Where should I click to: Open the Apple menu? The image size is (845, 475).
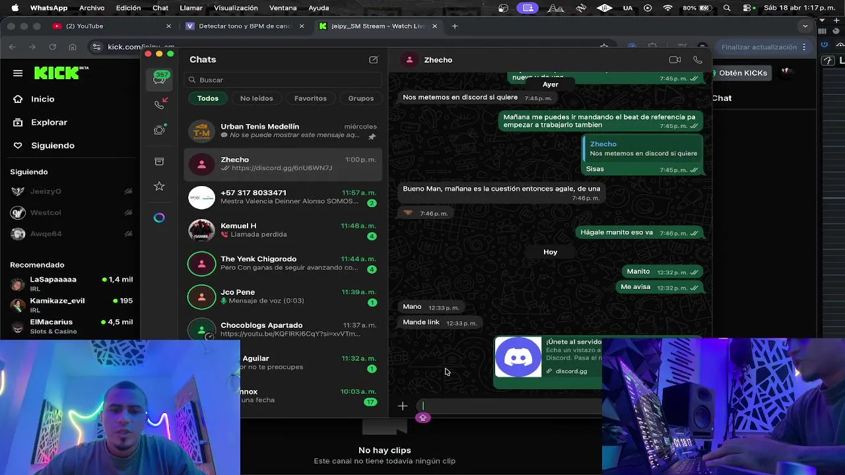(x=15, y=8)
